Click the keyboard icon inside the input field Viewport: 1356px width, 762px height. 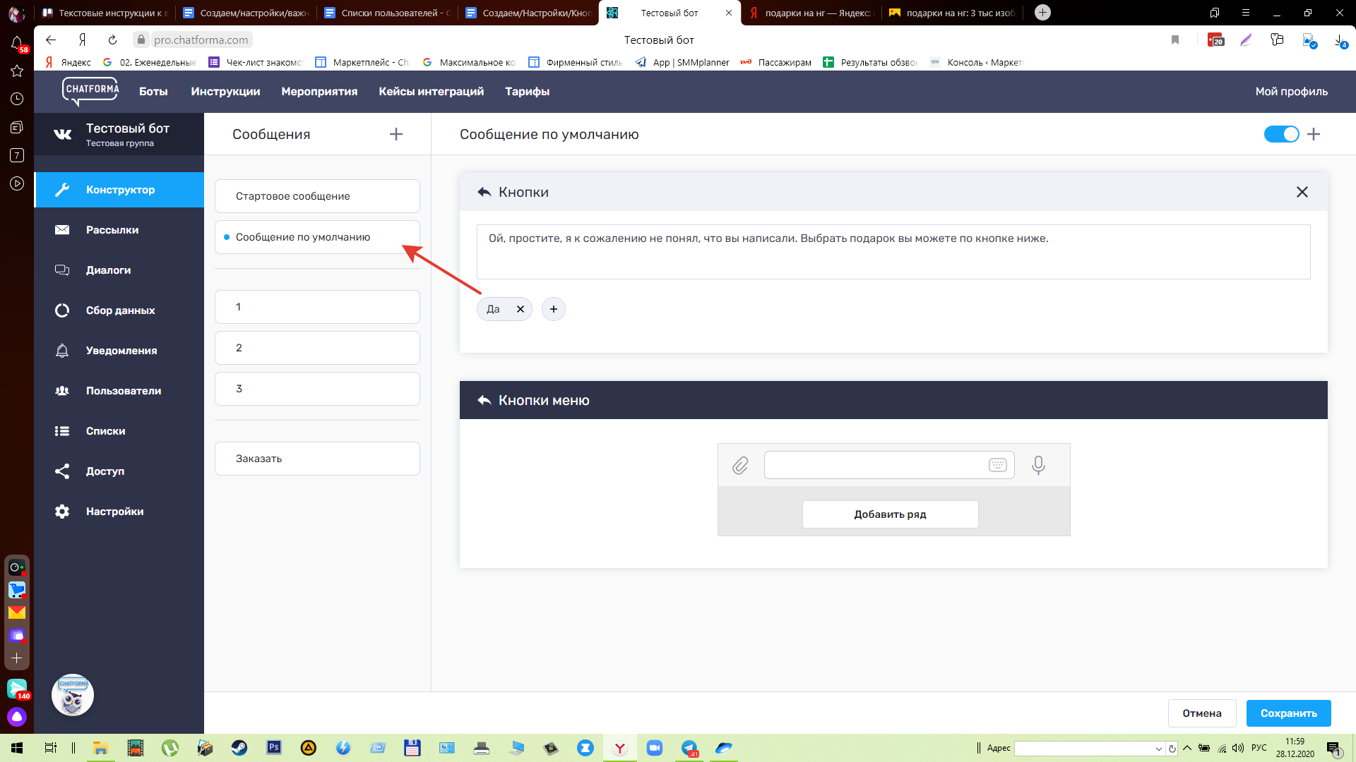click(x=997, y=465)
